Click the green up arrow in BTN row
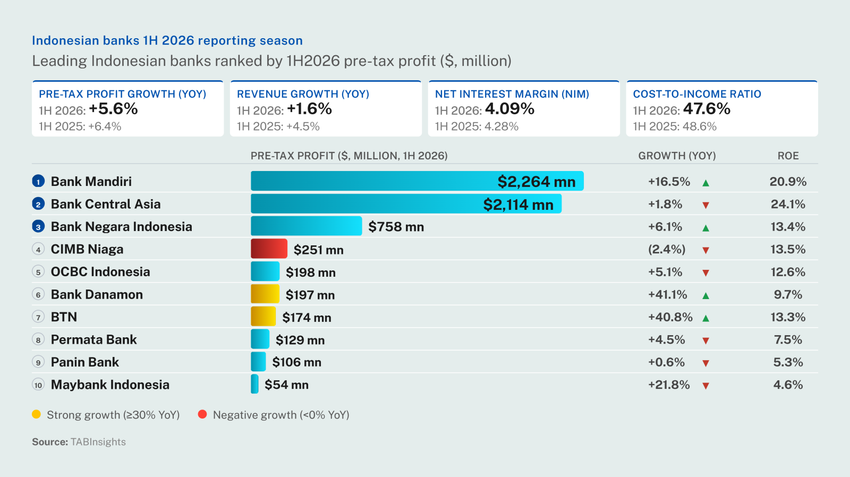Screen dimensions: 850x477 705,318
